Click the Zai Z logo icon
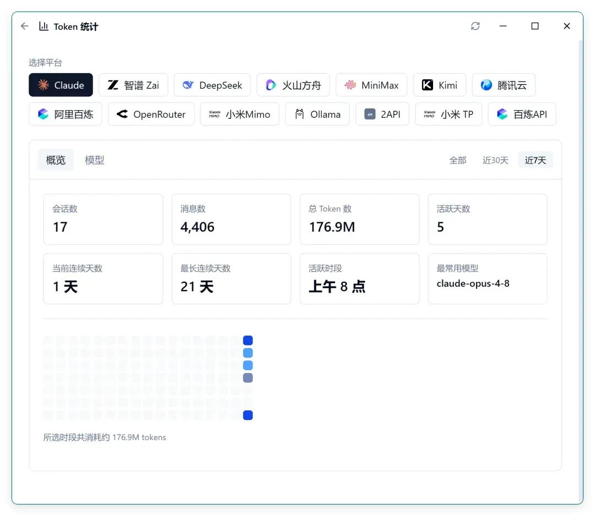Viewport: 595px width, 516px height. 113,85
